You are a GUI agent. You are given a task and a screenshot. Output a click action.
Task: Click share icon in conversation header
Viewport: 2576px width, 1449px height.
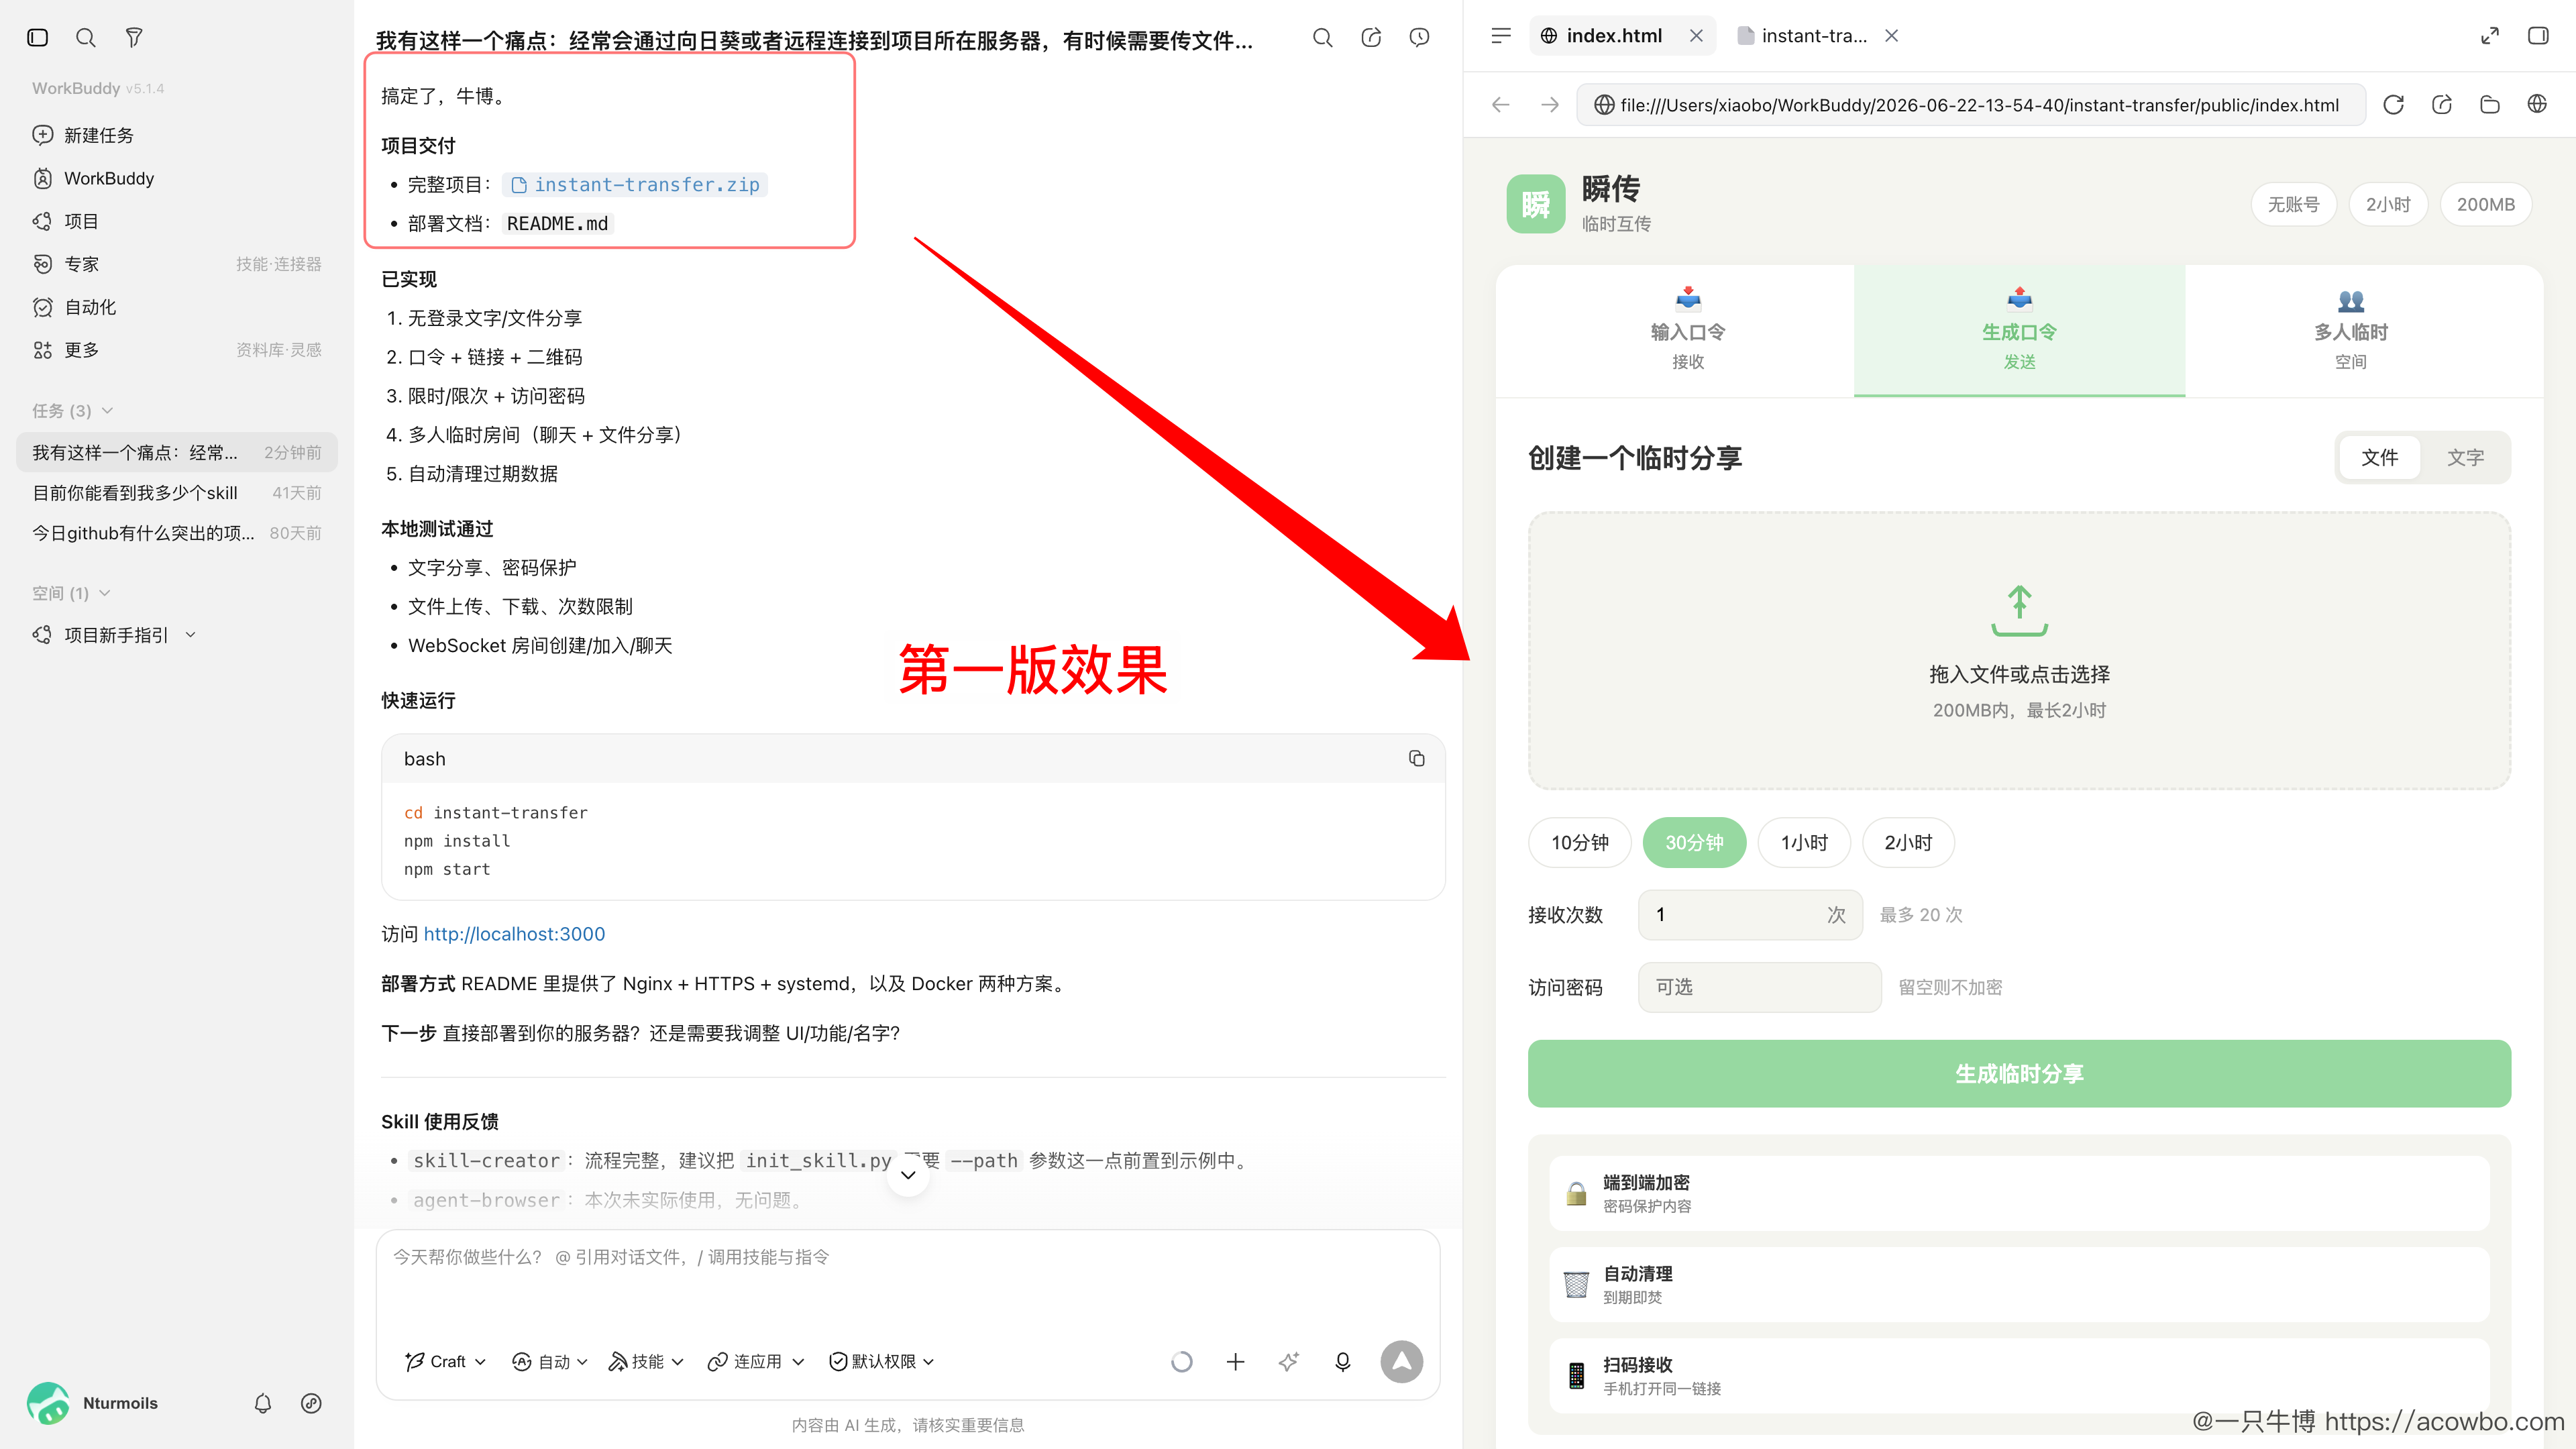click(x=1371, y=37)
